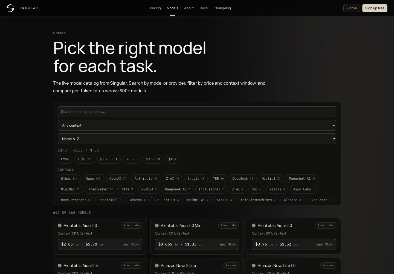Image resolution: width=394 pixels, height=274 pixels.
Task: Filter by company Google
Action: 196,179
